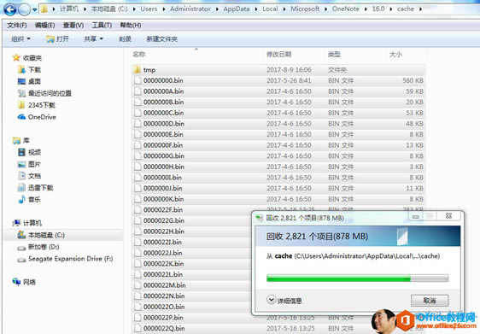This screenshot has height=334, width=480.
Task: Expand the arrow after OneNote in breadcrumb
Action: pos(366,9)
